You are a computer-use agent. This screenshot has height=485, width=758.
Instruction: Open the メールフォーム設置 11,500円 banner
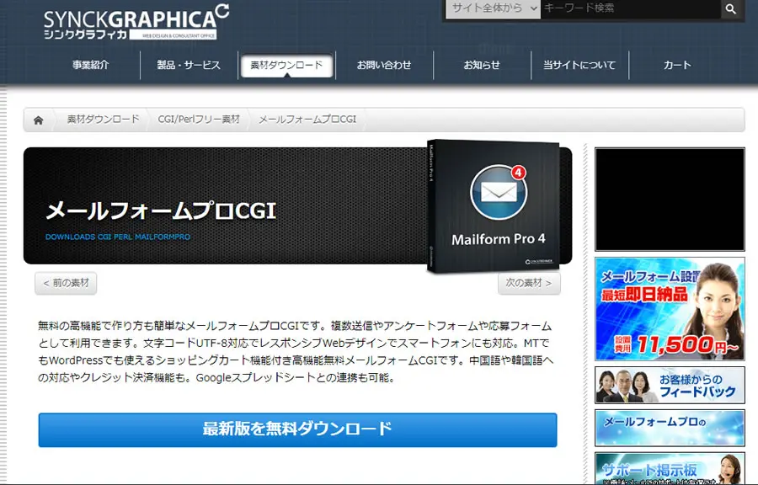tap(670, 309)
